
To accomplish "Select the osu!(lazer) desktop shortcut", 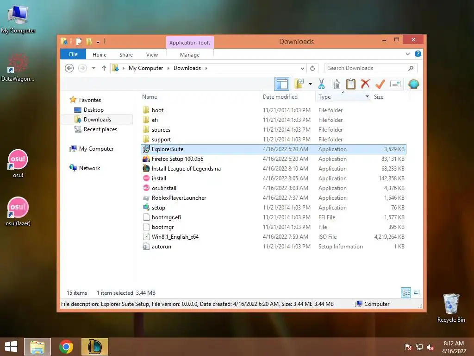I will (x=18, y=212).
